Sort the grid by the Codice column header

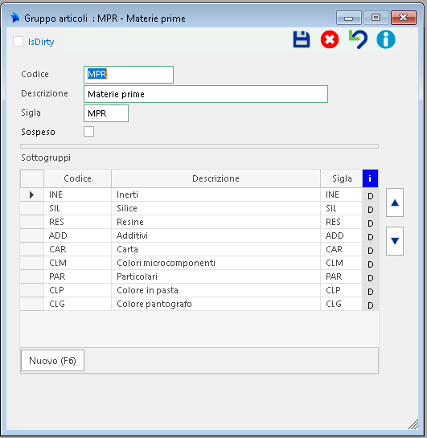click(x=77, y=178)
